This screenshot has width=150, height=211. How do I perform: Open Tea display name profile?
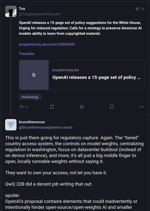[x=22, y=9]
